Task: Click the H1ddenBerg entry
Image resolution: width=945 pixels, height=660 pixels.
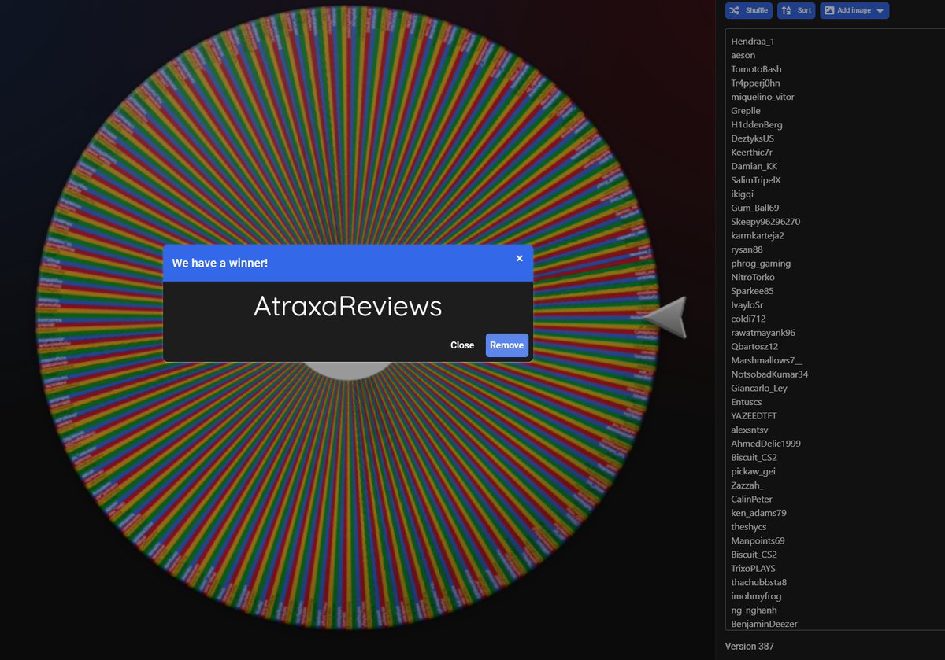Action: coord(757,124)
